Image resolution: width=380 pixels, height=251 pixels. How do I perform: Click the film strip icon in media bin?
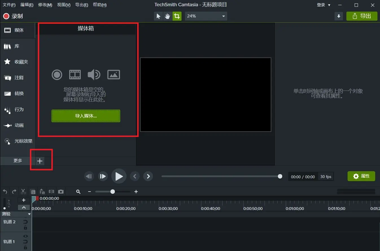[x=75, y=75]
